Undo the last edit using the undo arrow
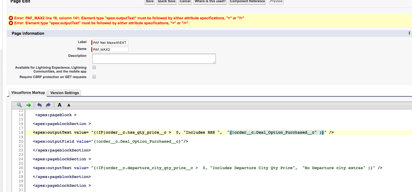This screenshot has height=192, width=412. pyautogui.click(x=39, y=105)
